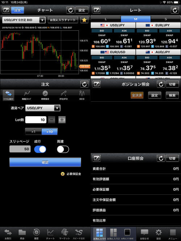Open favorite charts (お気に入りチャート) button
This screenshot has height=241, width=181.
pyautogui.click(x=63, y=20)
